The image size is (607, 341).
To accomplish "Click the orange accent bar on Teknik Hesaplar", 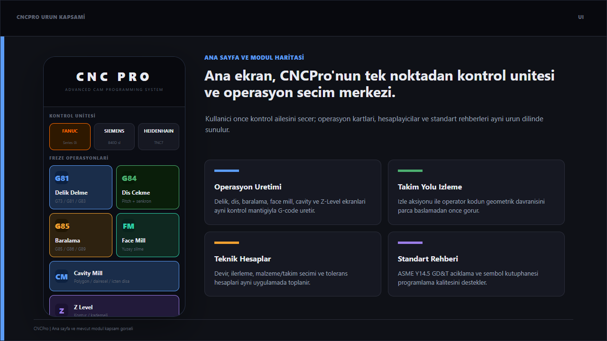I will (227, 243).
